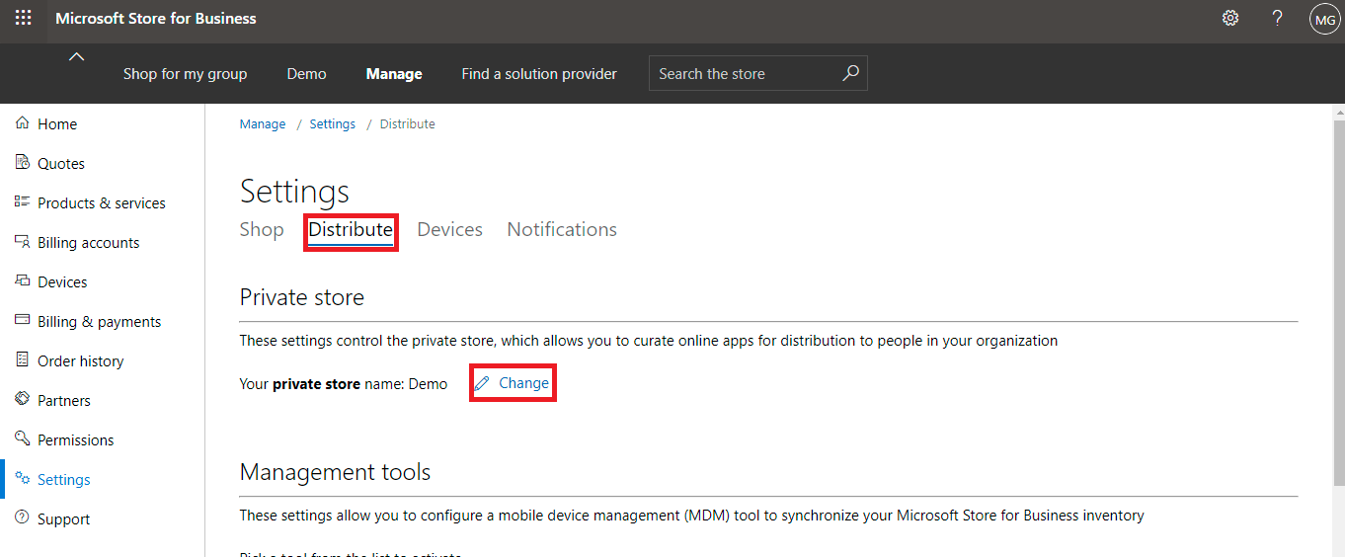The width and height of the screenshot is (1345, 557).
Task: Click the Permissions key icon
Action: 23,438
